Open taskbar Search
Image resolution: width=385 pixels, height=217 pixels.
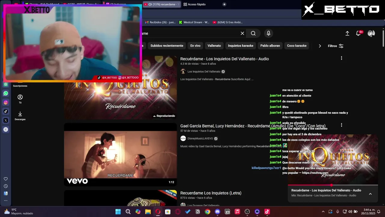click(x=128, y=212)
